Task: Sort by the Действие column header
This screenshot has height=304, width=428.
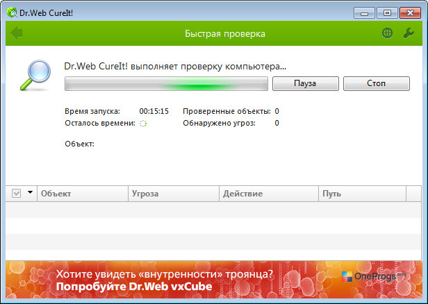Action: tap(269, 194)
